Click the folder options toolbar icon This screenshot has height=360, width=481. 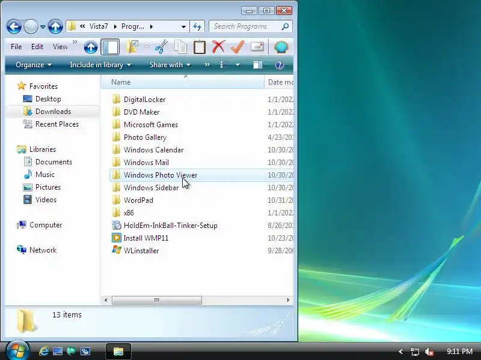(x=132, y=47)
